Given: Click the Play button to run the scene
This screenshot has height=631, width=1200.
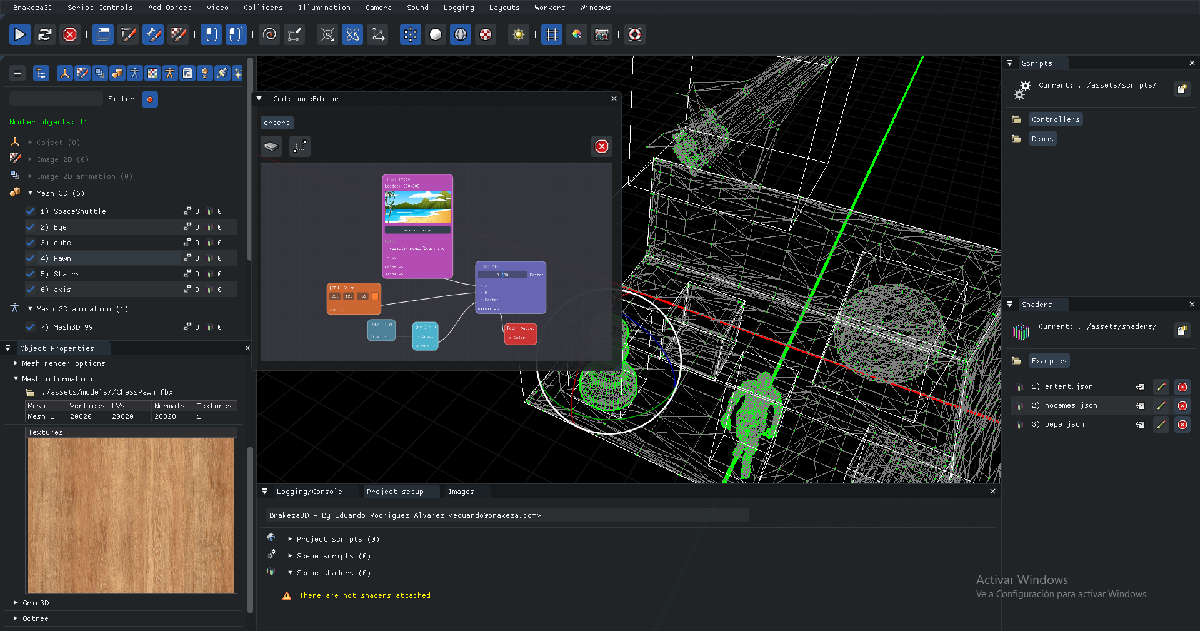Looking at the screenshot, I should coord(19,34).
